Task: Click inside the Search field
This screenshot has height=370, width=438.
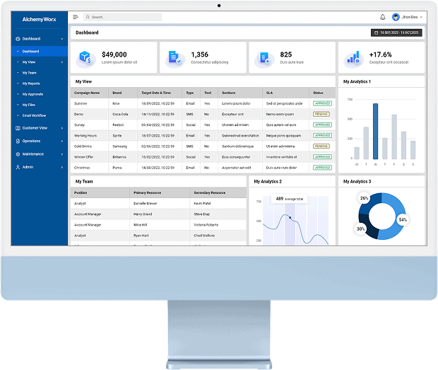Action: point(124,17)
